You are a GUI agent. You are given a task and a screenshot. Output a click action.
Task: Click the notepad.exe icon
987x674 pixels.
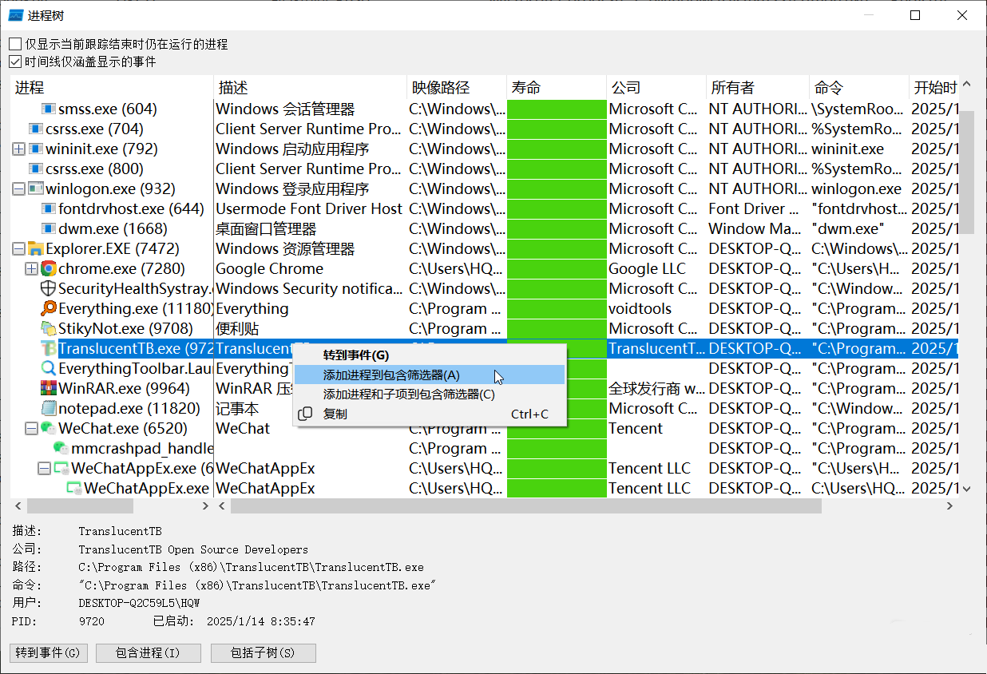coord(48,408)
